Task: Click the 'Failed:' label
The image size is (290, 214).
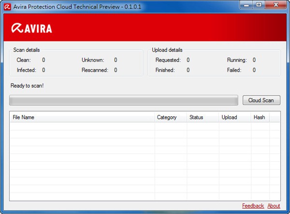Action: 234,70
